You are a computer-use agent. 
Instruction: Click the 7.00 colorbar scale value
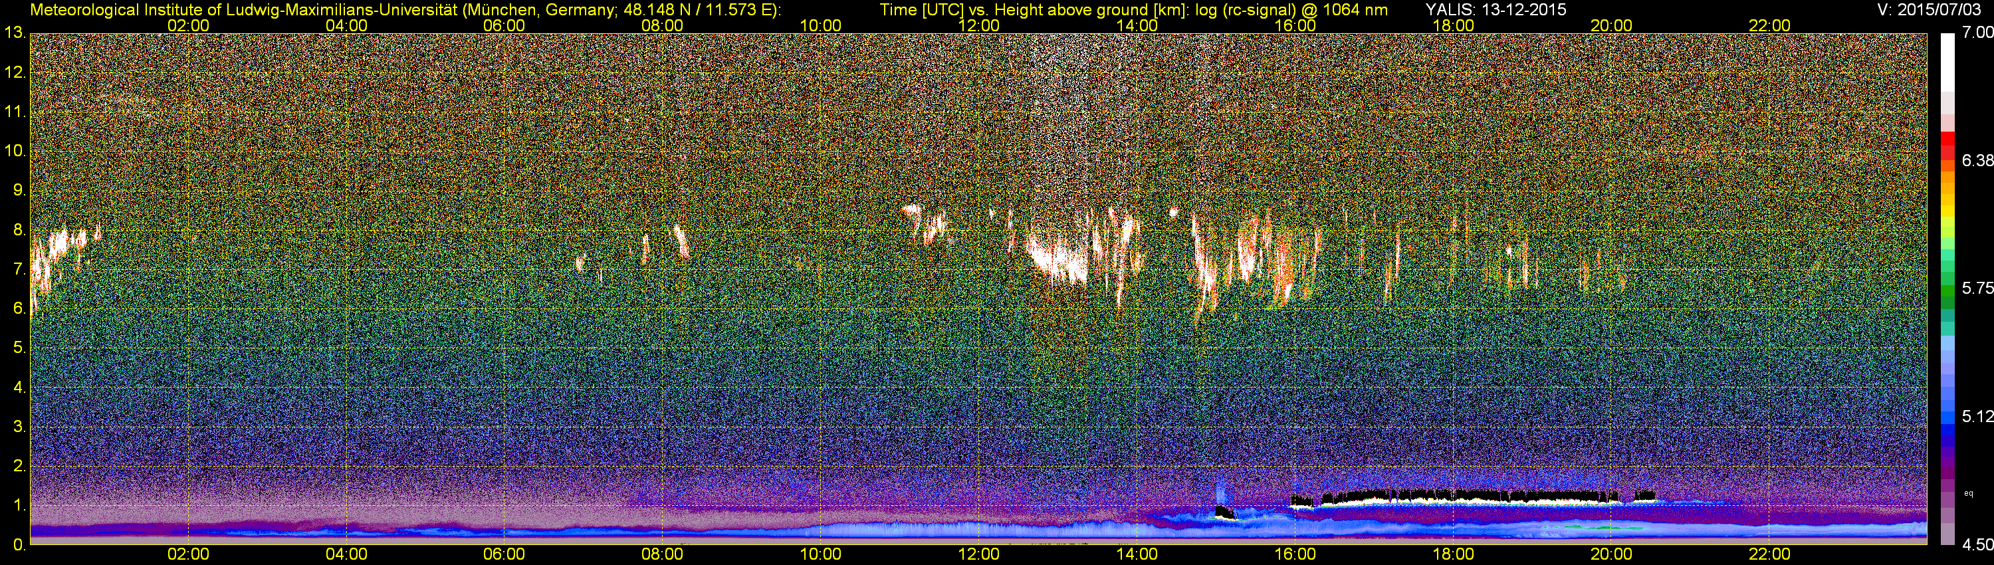pyautogui.click(x=1977, y=33)
